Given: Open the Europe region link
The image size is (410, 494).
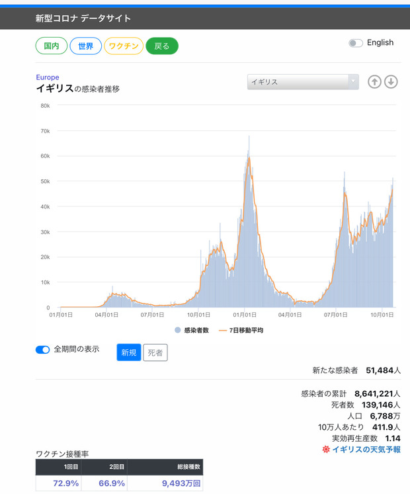Looking at the screenshot, I should click(x=48, y=77).
